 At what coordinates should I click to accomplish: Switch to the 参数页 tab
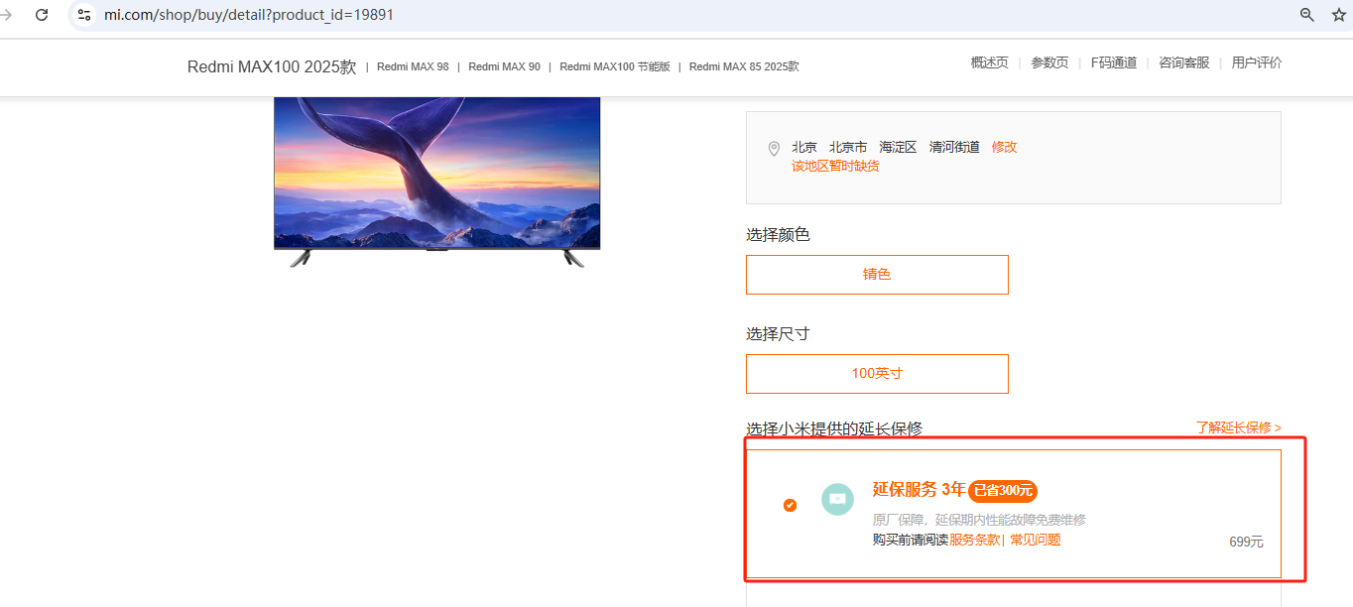(1049, 62)
